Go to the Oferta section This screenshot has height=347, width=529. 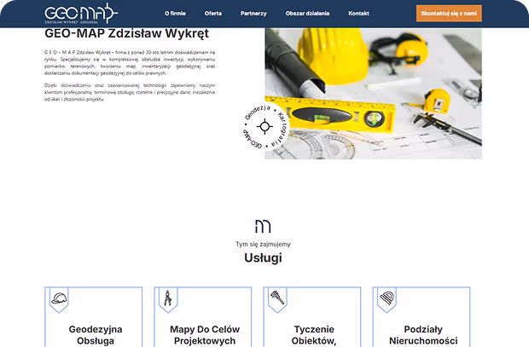[213, 14]
